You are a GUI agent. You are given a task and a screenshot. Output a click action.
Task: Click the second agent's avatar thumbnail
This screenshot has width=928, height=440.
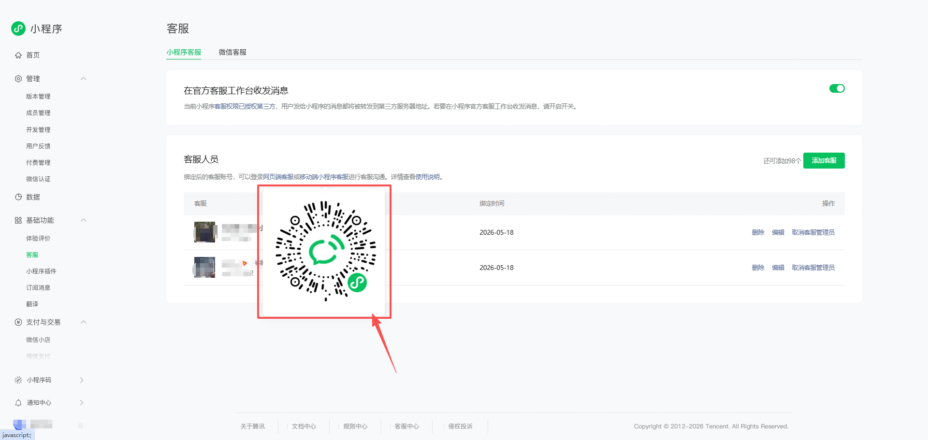204,268
